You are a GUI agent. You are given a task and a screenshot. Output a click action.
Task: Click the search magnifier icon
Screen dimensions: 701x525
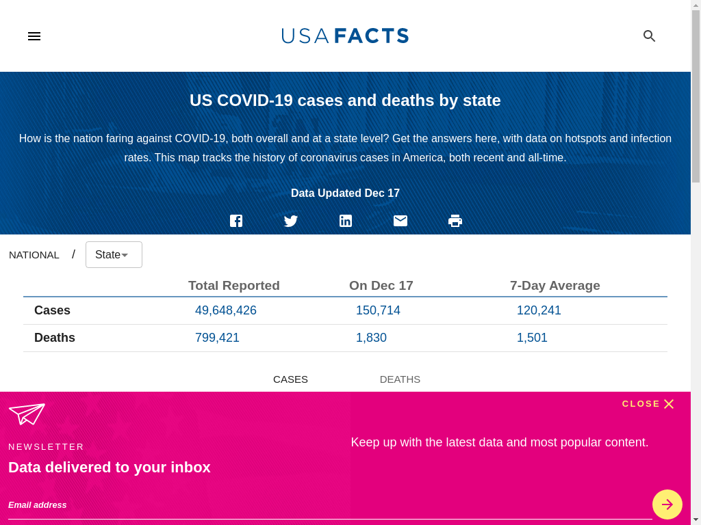649,36
